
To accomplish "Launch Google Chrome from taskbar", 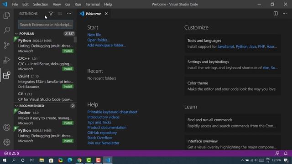I will tap(79, 160).
